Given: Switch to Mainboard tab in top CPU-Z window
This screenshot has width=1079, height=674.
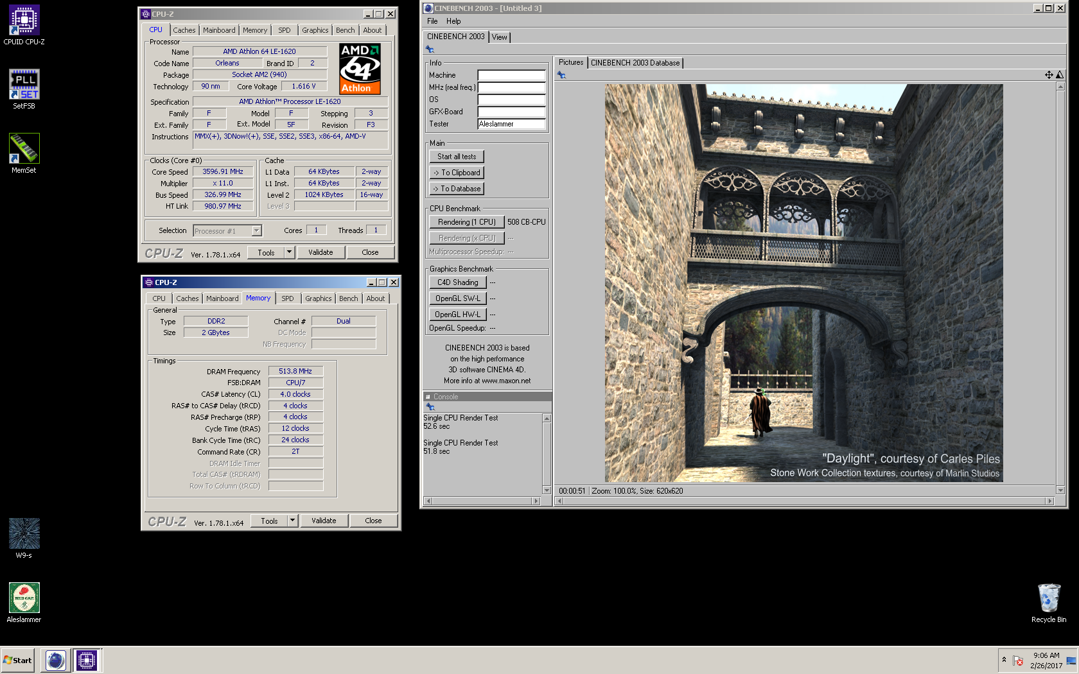Looking at the screenshot, I should click(219, 30).
